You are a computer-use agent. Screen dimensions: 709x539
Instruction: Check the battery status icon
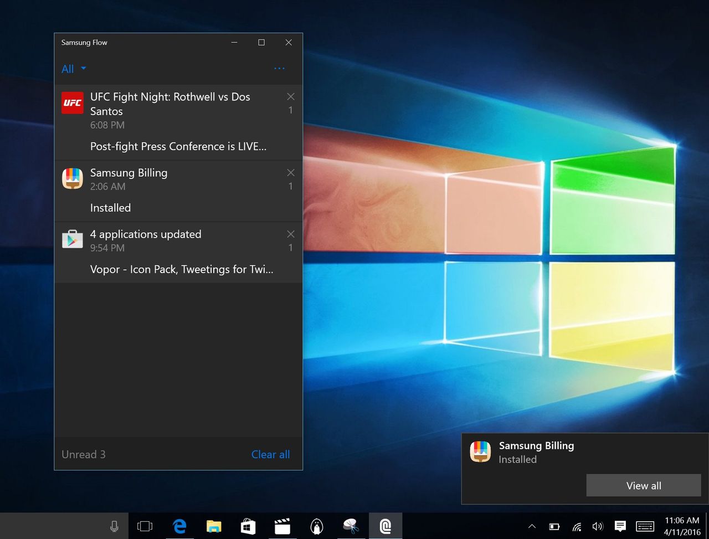tap(554, 526)
